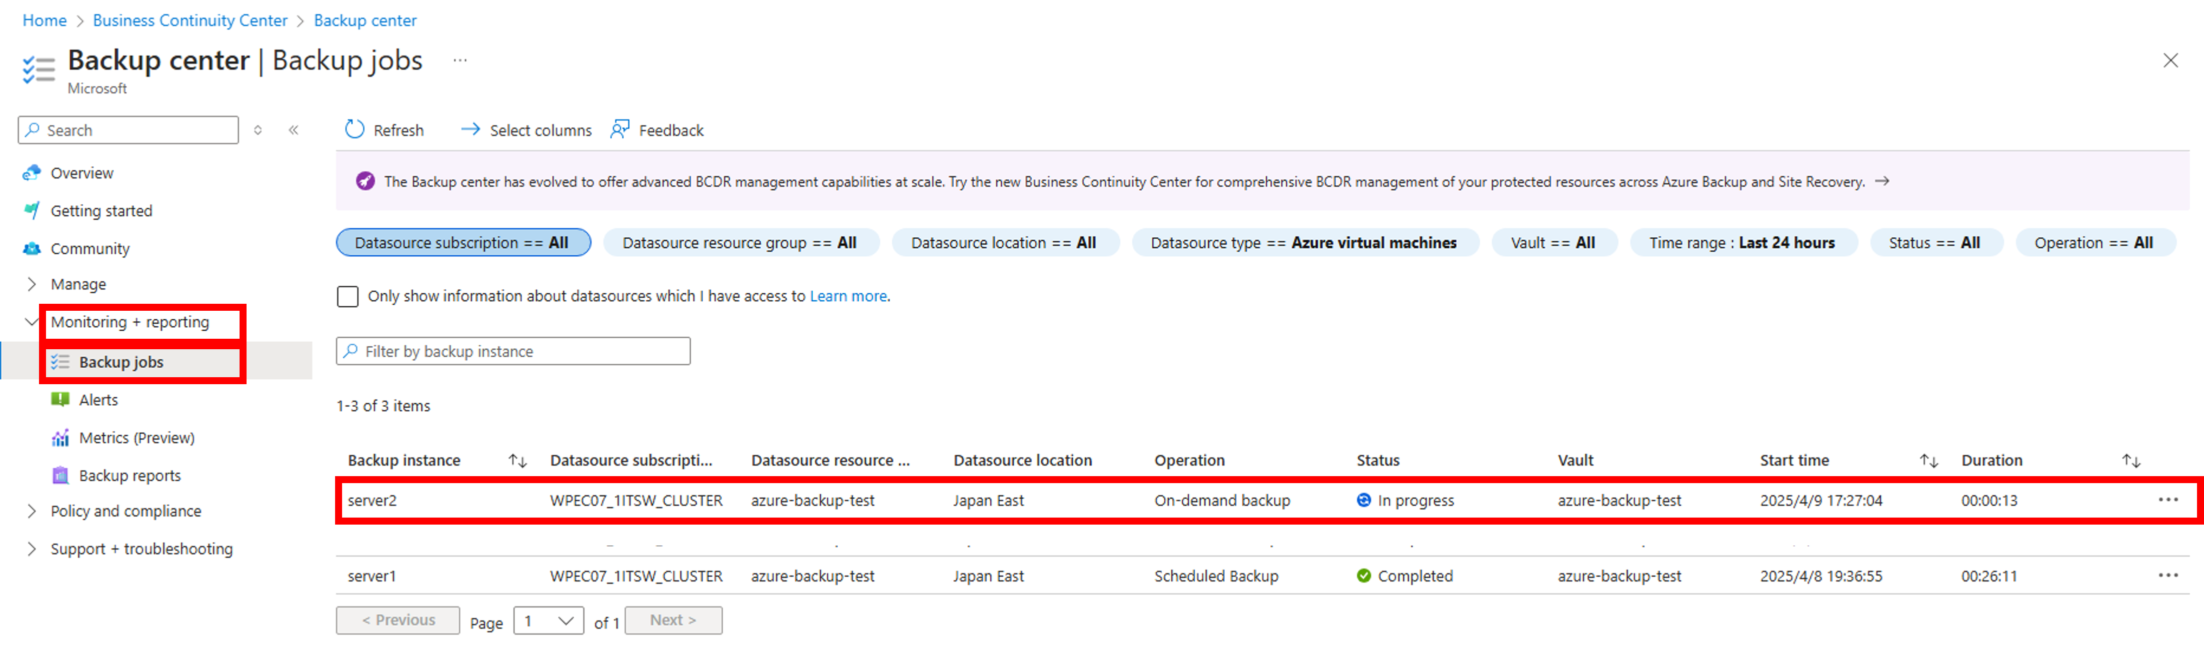Image resolution: width=2204 pixels, height=650 pixels.
Task: Check the datasources access checkbox
Action: [x=348, y=296]
